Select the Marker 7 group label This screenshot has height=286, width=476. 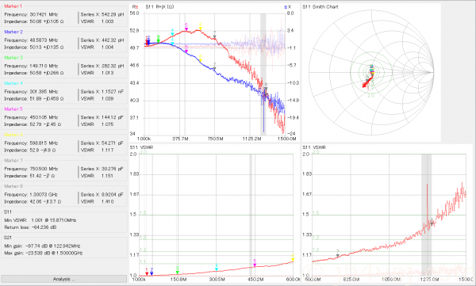pyautogui.click(x=13, y=161)
